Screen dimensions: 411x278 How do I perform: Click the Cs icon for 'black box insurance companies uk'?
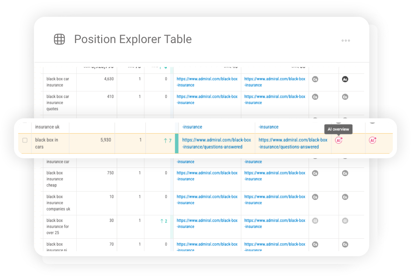pos(315,197)
